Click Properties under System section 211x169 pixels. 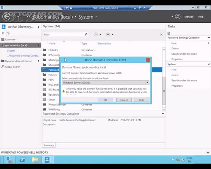coord(177,86)
